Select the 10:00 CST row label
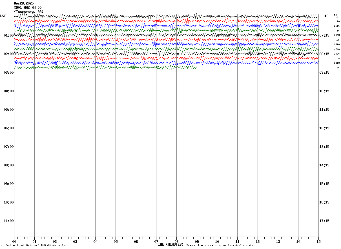The width and height of the screenshot is (341, 249). click(x=9, y=202)
